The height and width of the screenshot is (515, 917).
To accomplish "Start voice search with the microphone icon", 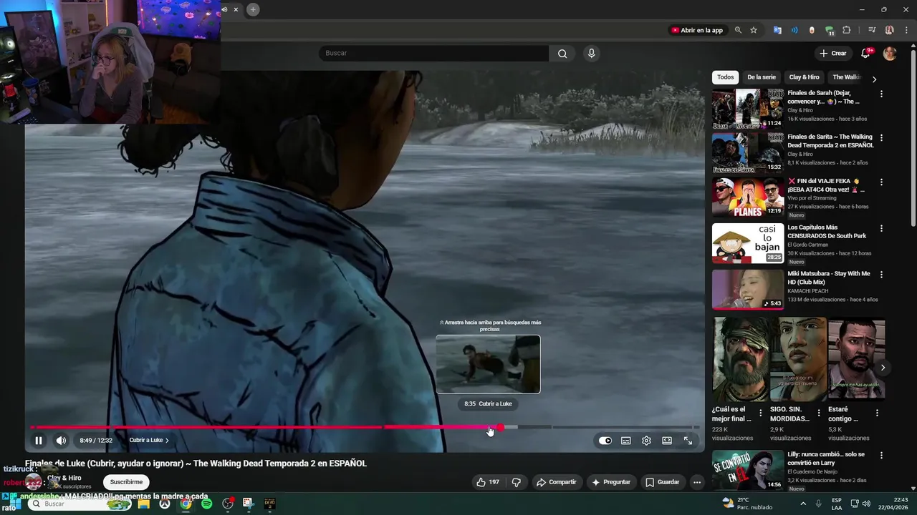I will pos(591,53).
